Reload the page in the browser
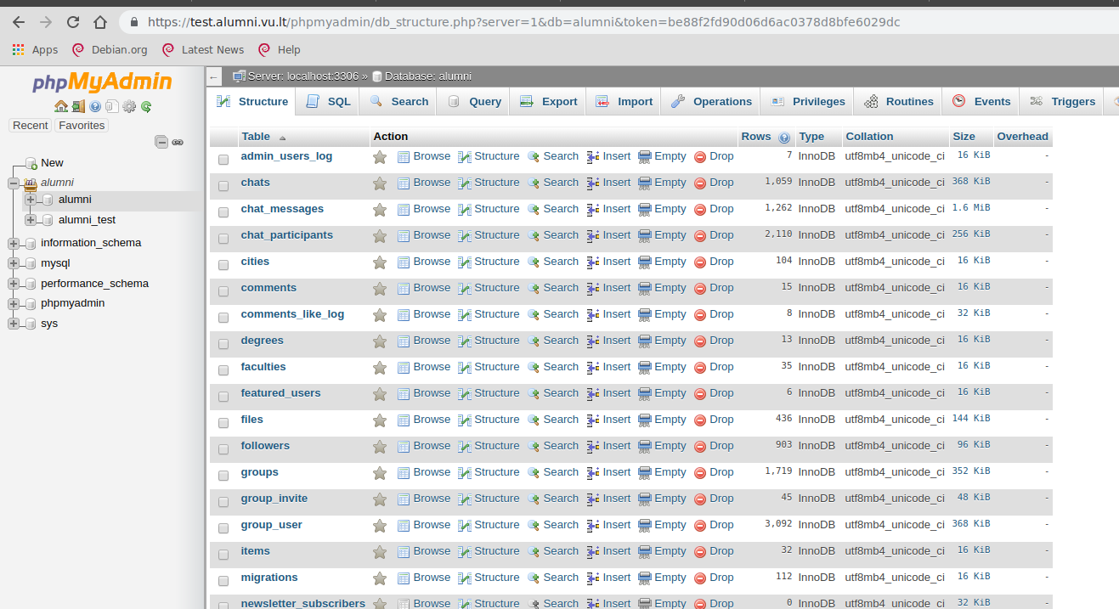 pos(73,22)
